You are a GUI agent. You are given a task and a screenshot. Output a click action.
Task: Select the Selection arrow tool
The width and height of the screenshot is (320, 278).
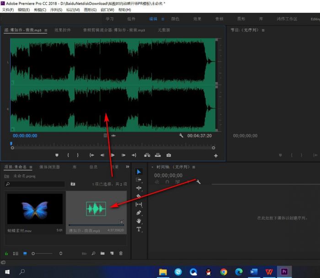coord(139,172)
